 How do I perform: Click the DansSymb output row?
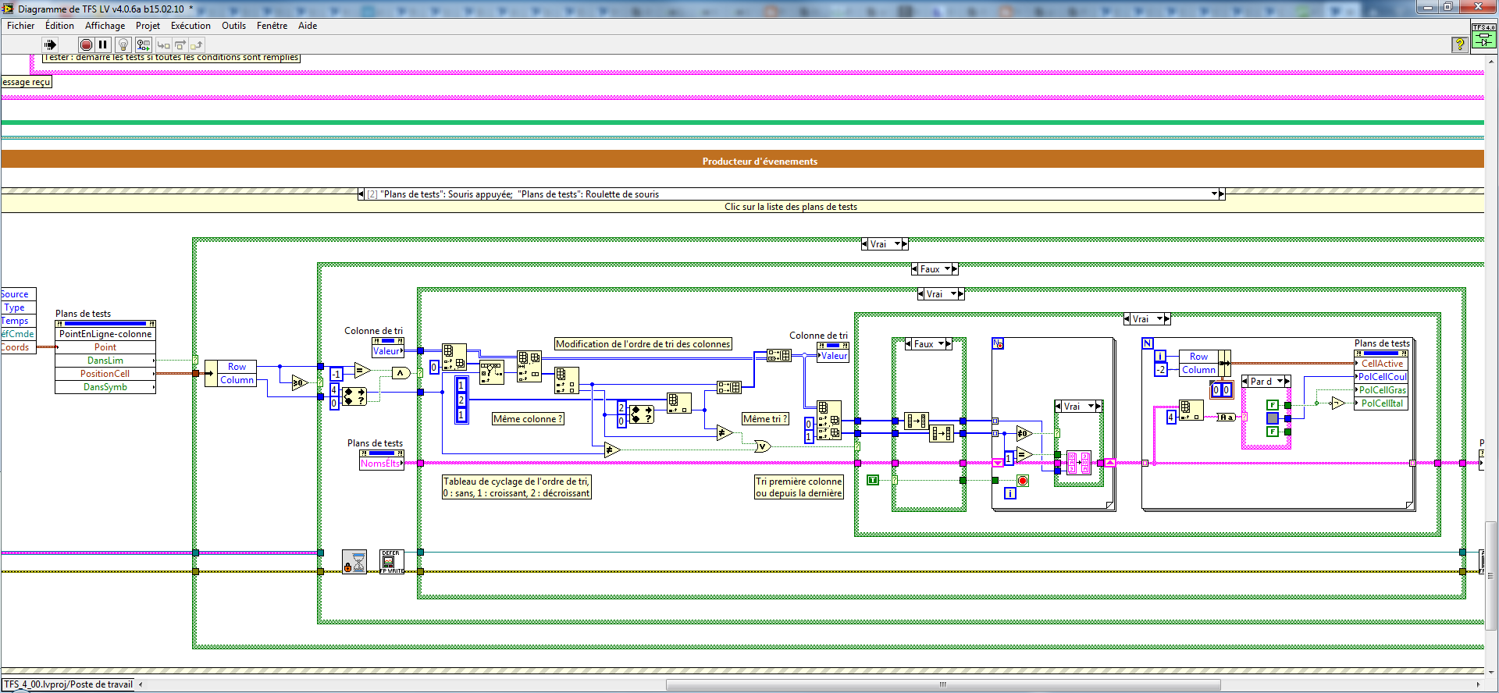tap(105, 387)
